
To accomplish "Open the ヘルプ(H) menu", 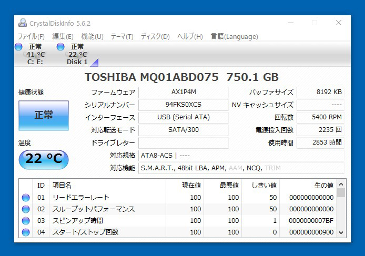I will 190,36.
